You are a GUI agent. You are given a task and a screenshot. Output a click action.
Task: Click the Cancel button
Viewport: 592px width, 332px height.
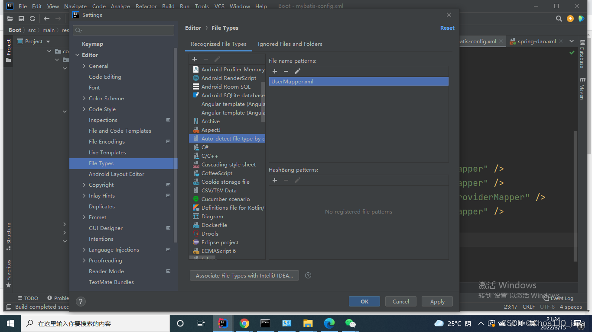(x=400, y=301)
